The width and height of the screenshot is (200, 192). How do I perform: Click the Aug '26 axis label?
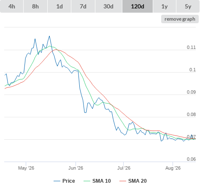click(x=173, y=168)
